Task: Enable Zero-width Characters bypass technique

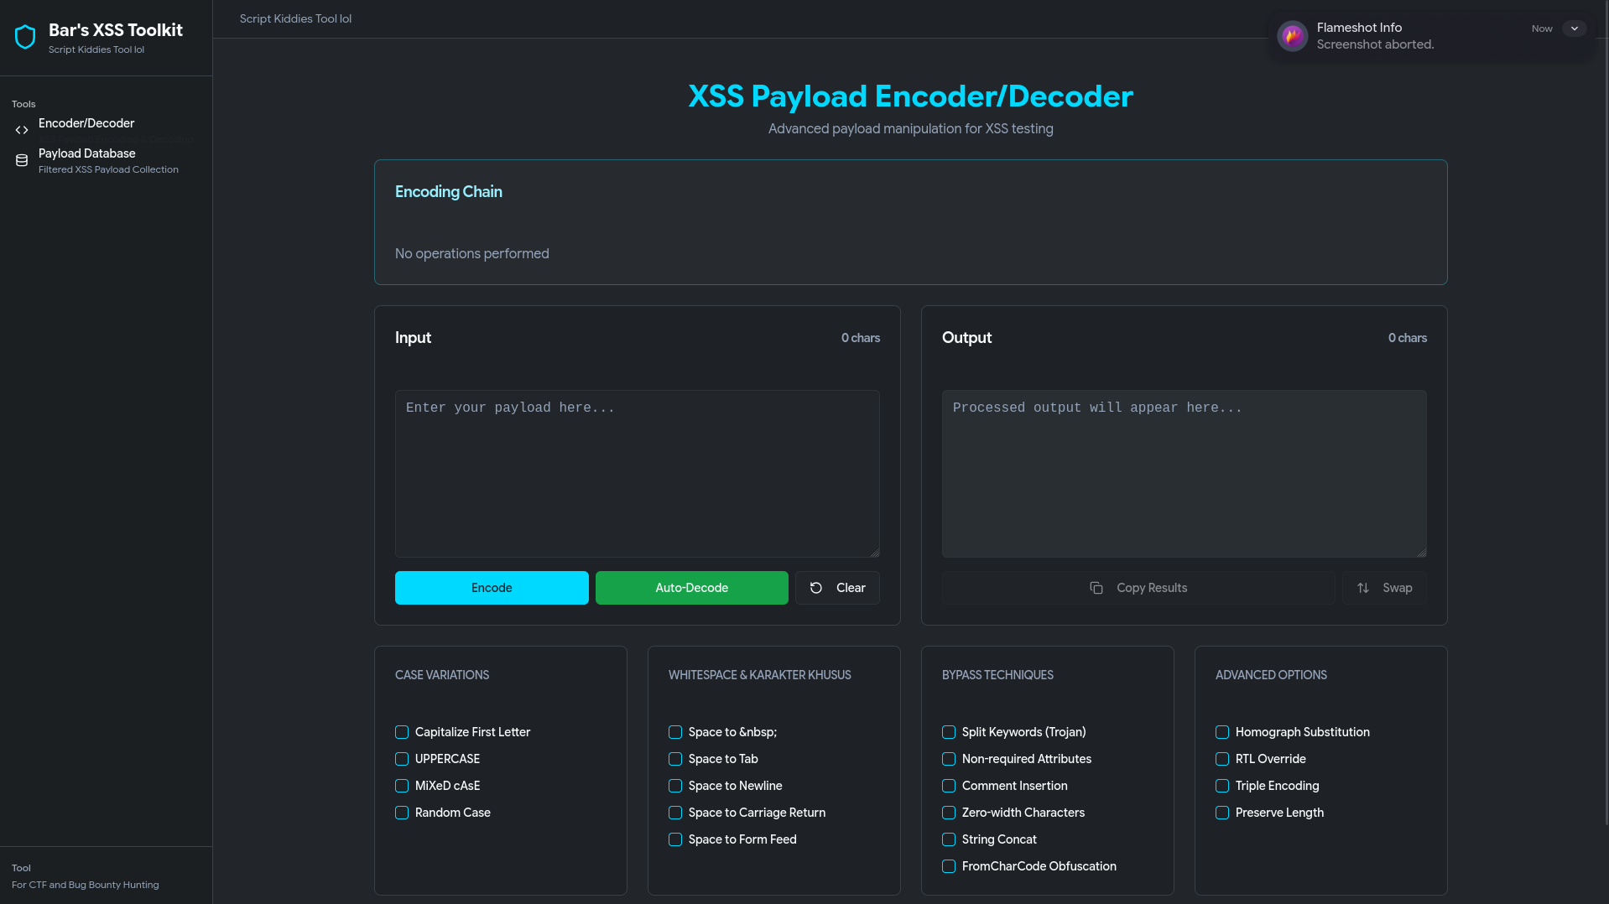Action: [948, 813]
